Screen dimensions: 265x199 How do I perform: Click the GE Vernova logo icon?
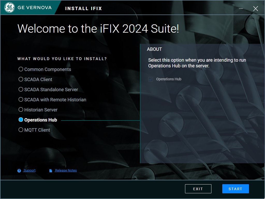click(10, 8)
